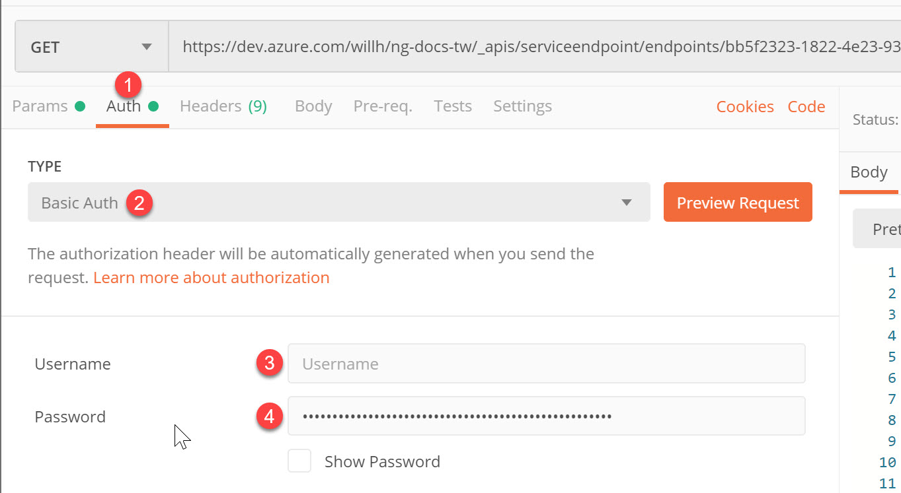
Task: Click the red step 2 marker
Action: [139, 203]
